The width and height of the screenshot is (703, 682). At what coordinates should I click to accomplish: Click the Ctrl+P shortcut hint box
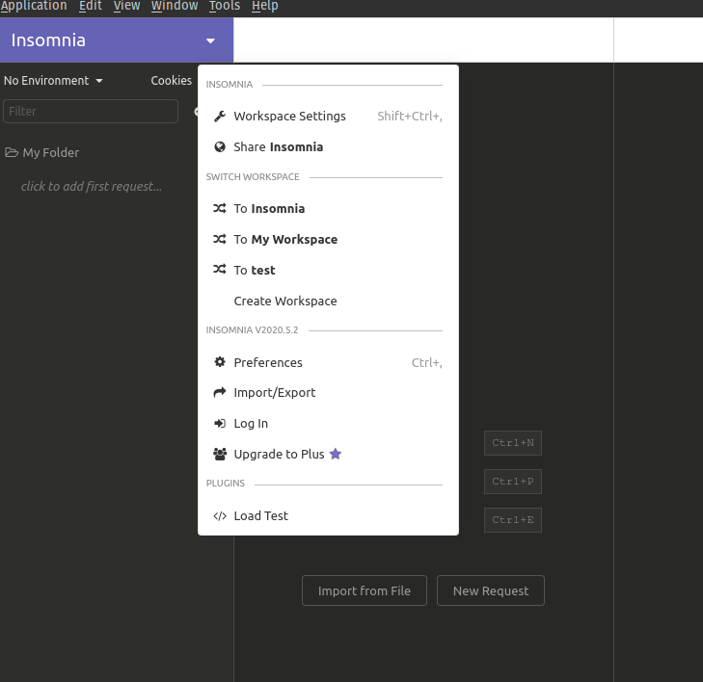(513, 482)
